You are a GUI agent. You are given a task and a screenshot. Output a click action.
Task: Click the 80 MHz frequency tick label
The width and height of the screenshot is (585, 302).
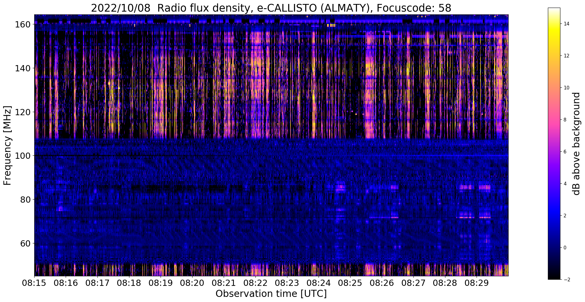25,200
